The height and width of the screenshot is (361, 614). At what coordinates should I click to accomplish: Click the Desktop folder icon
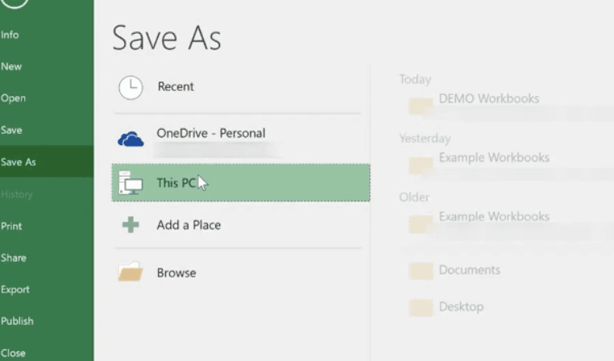[x=421, y=307]
